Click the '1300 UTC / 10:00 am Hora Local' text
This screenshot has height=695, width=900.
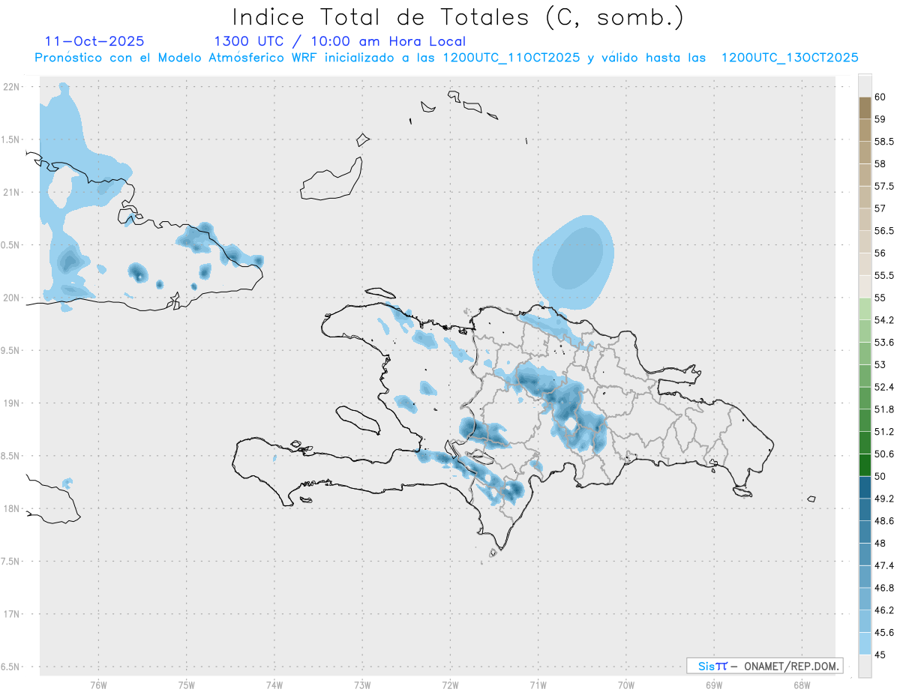[340, 41]
